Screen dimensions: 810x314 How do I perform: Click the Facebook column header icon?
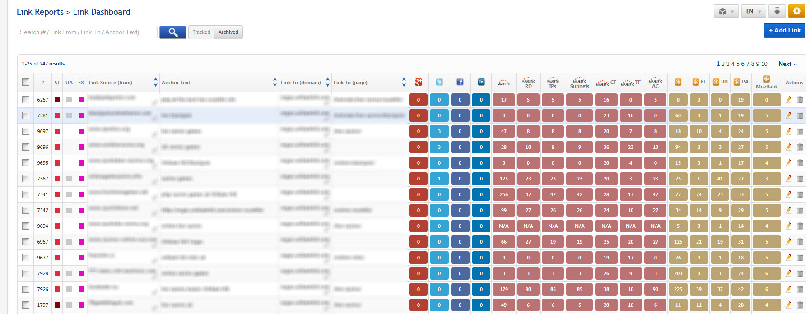460,82
